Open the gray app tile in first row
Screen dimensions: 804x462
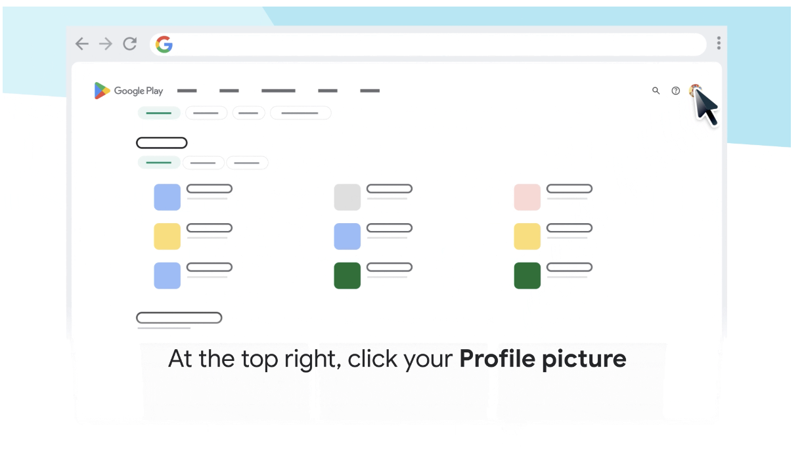click(x=347, y=197)
